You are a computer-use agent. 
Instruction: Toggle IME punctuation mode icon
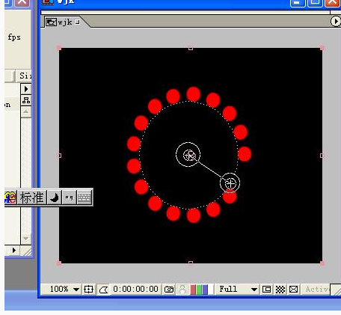pos(69,198)
